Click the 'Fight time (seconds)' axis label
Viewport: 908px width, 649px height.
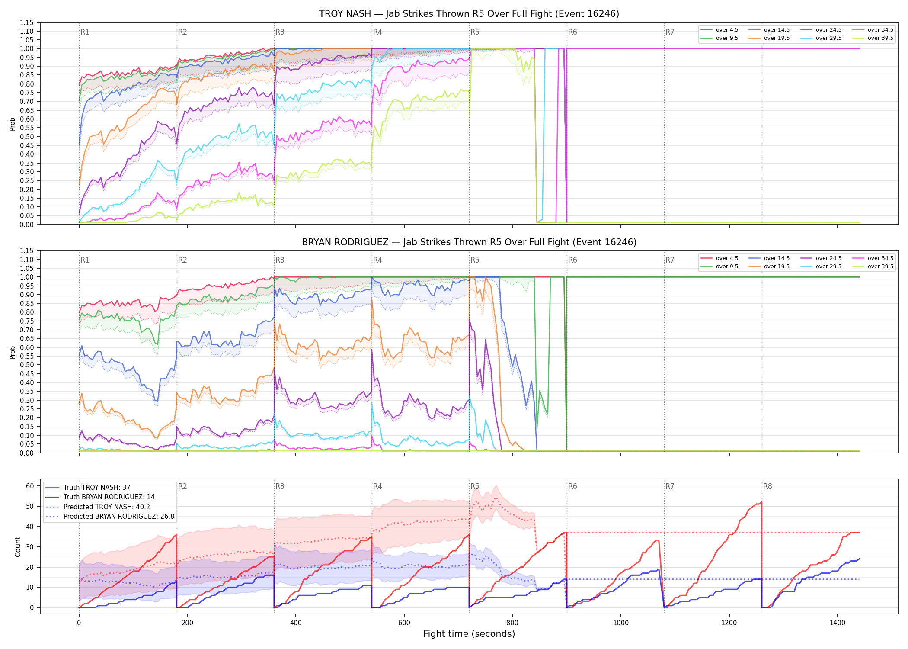(469, 634)
